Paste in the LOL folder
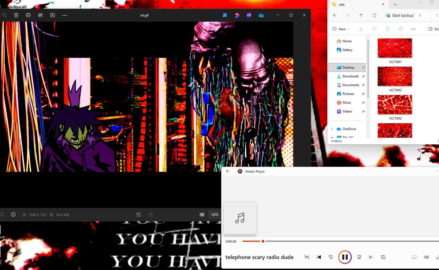 (387, 29)
